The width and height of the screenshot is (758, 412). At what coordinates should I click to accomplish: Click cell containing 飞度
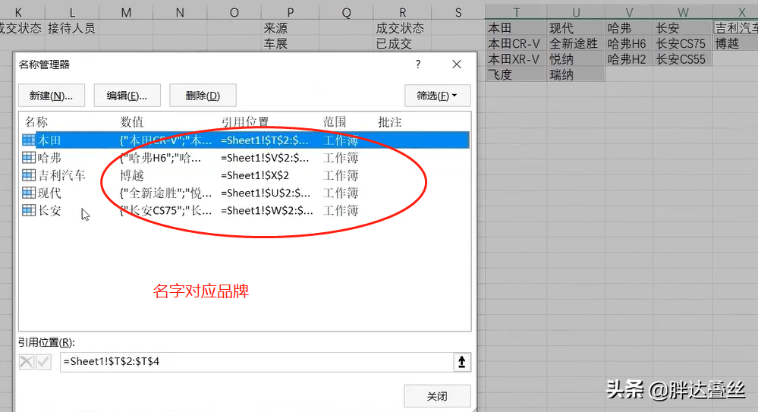click(x=516, y=74)
